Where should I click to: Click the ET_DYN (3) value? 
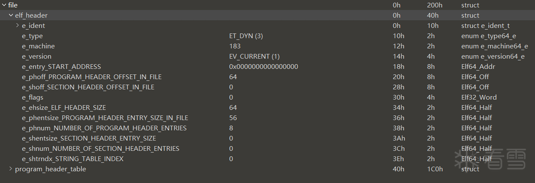(x=246, y=36)
